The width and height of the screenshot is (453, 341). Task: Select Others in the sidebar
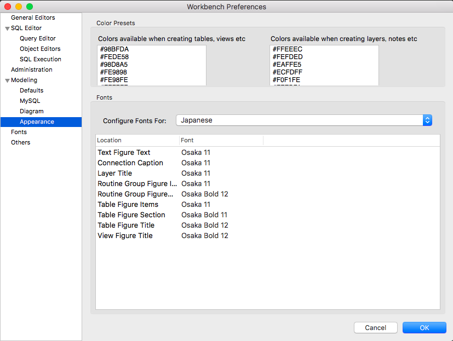[20, 142]
